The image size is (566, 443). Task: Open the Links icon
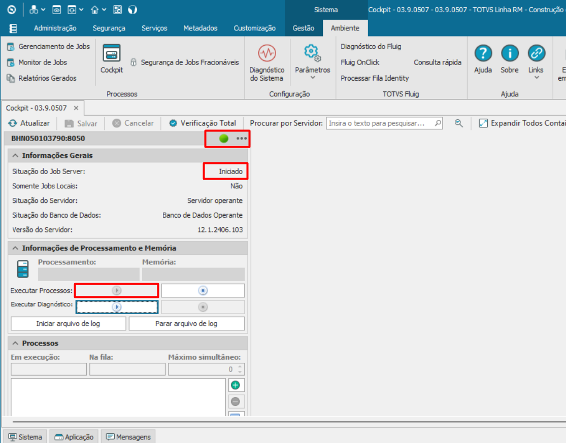tap(537, 53)
